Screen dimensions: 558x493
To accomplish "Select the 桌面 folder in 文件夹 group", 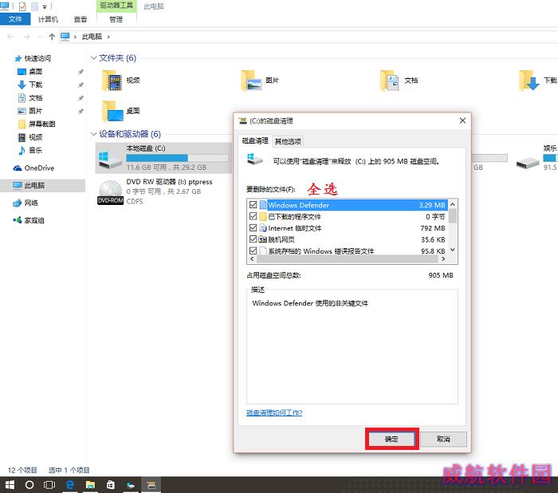I will coord(112,111).
